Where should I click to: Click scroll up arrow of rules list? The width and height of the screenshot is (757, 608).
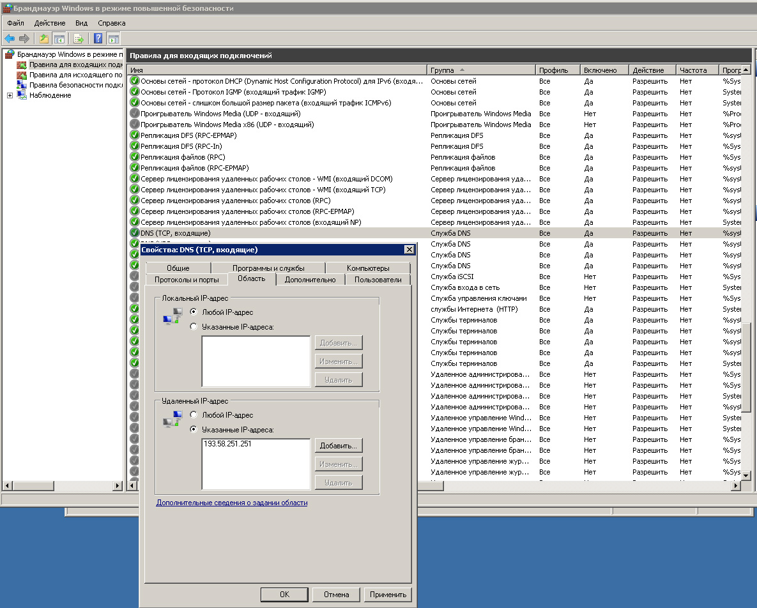746,70
